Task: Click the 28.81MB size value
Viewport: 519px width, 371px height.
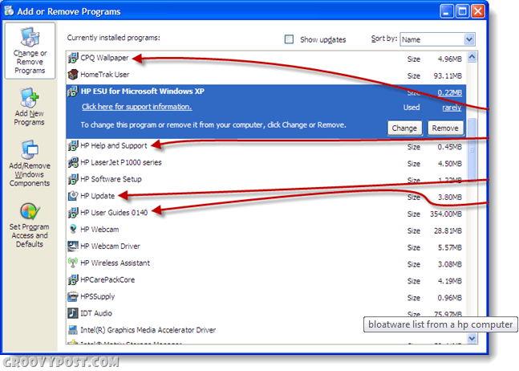Action: 448,231
